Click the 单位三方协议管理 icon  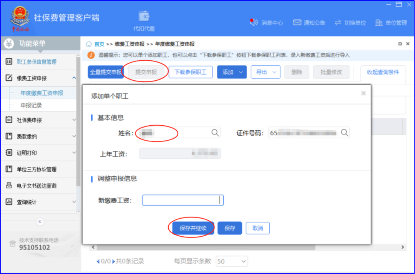pyautogui.click(x=9, y=169)
